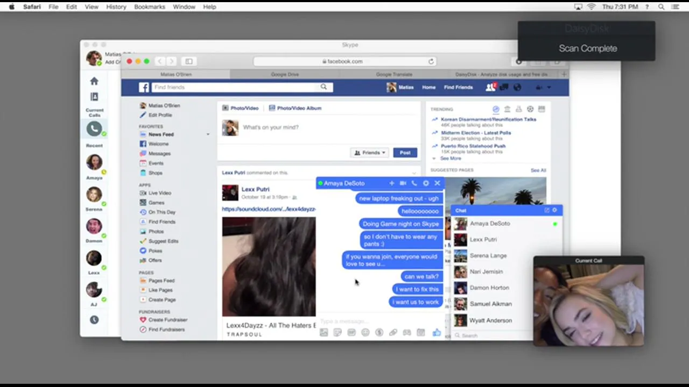Click the new message compose icon in Chat panel
The width and height of the screenshot is (689, 387).
pos(547,210)
